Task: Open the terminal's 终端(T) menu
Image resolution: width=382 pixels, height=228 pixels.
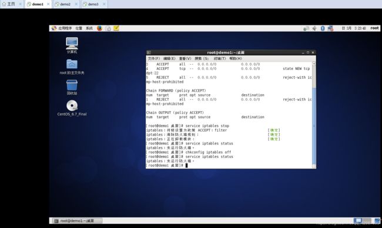Action: pyautogui.click(x=220, y=58)
